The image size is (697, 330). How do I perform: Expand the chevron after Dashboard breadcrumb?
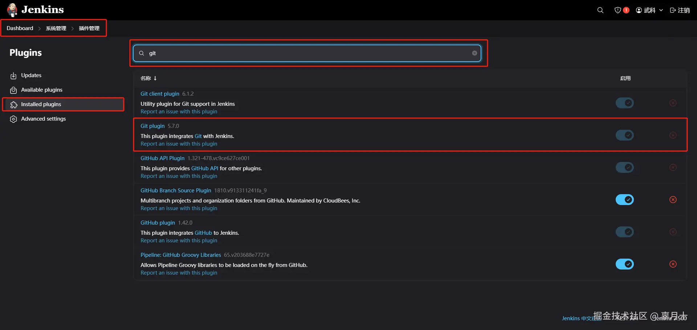(40, 29)
